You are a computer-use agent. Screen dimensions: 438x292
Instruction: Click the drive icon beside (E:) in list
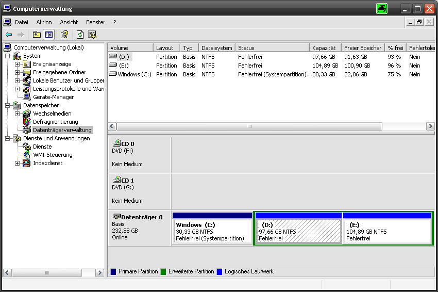tap(113, 65)
